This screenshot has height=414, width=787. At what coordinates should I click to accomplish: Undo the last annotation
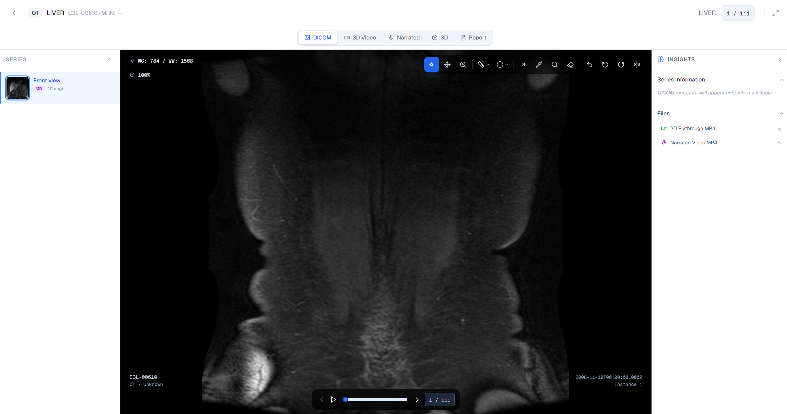pos(589,64)
